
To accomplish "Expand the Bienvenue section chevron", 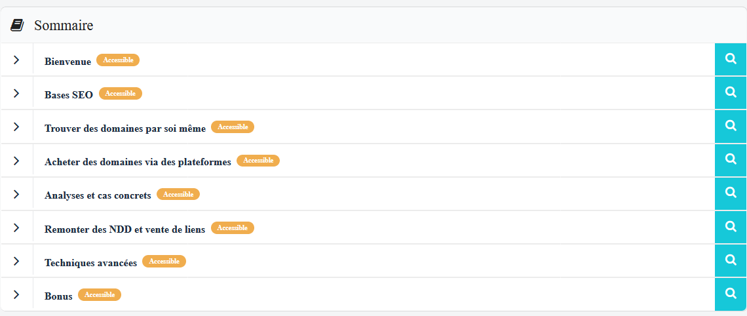I will coord(16,60).
